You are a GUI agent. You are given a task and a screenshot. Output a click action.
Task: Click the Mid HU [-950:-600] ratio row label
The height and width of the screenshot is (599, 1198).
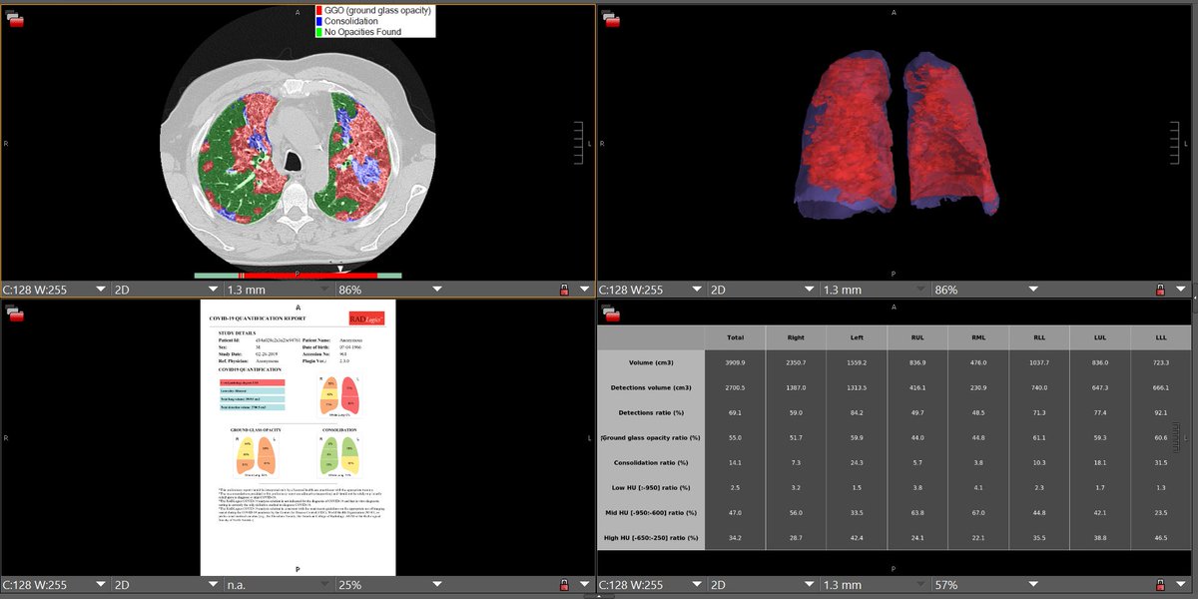650,512
